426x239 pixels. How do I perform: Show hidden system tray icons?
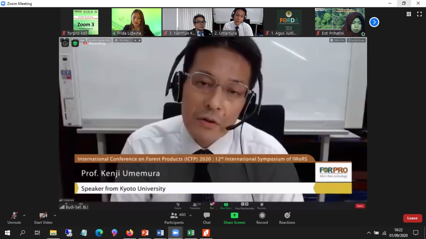[369, 233]
